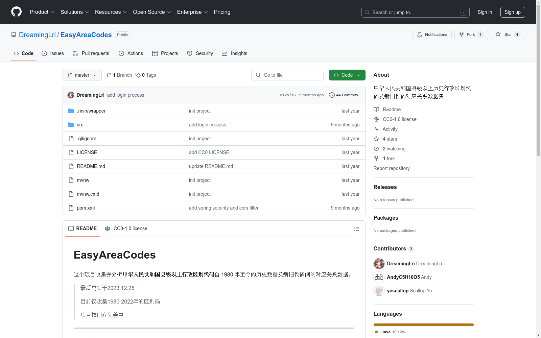Expand the Product menu
This screenshot has width=541, height=338.
point(42,12)
